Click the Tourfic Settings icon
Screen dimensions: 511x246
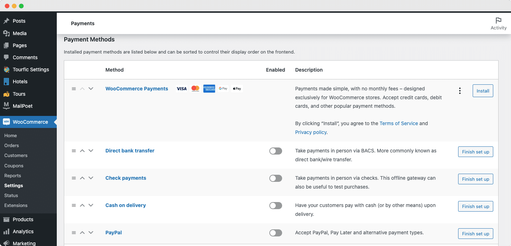click(6, 69)
